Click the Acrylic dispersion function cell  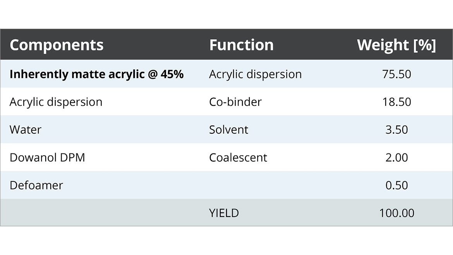(x=255, y=74)
